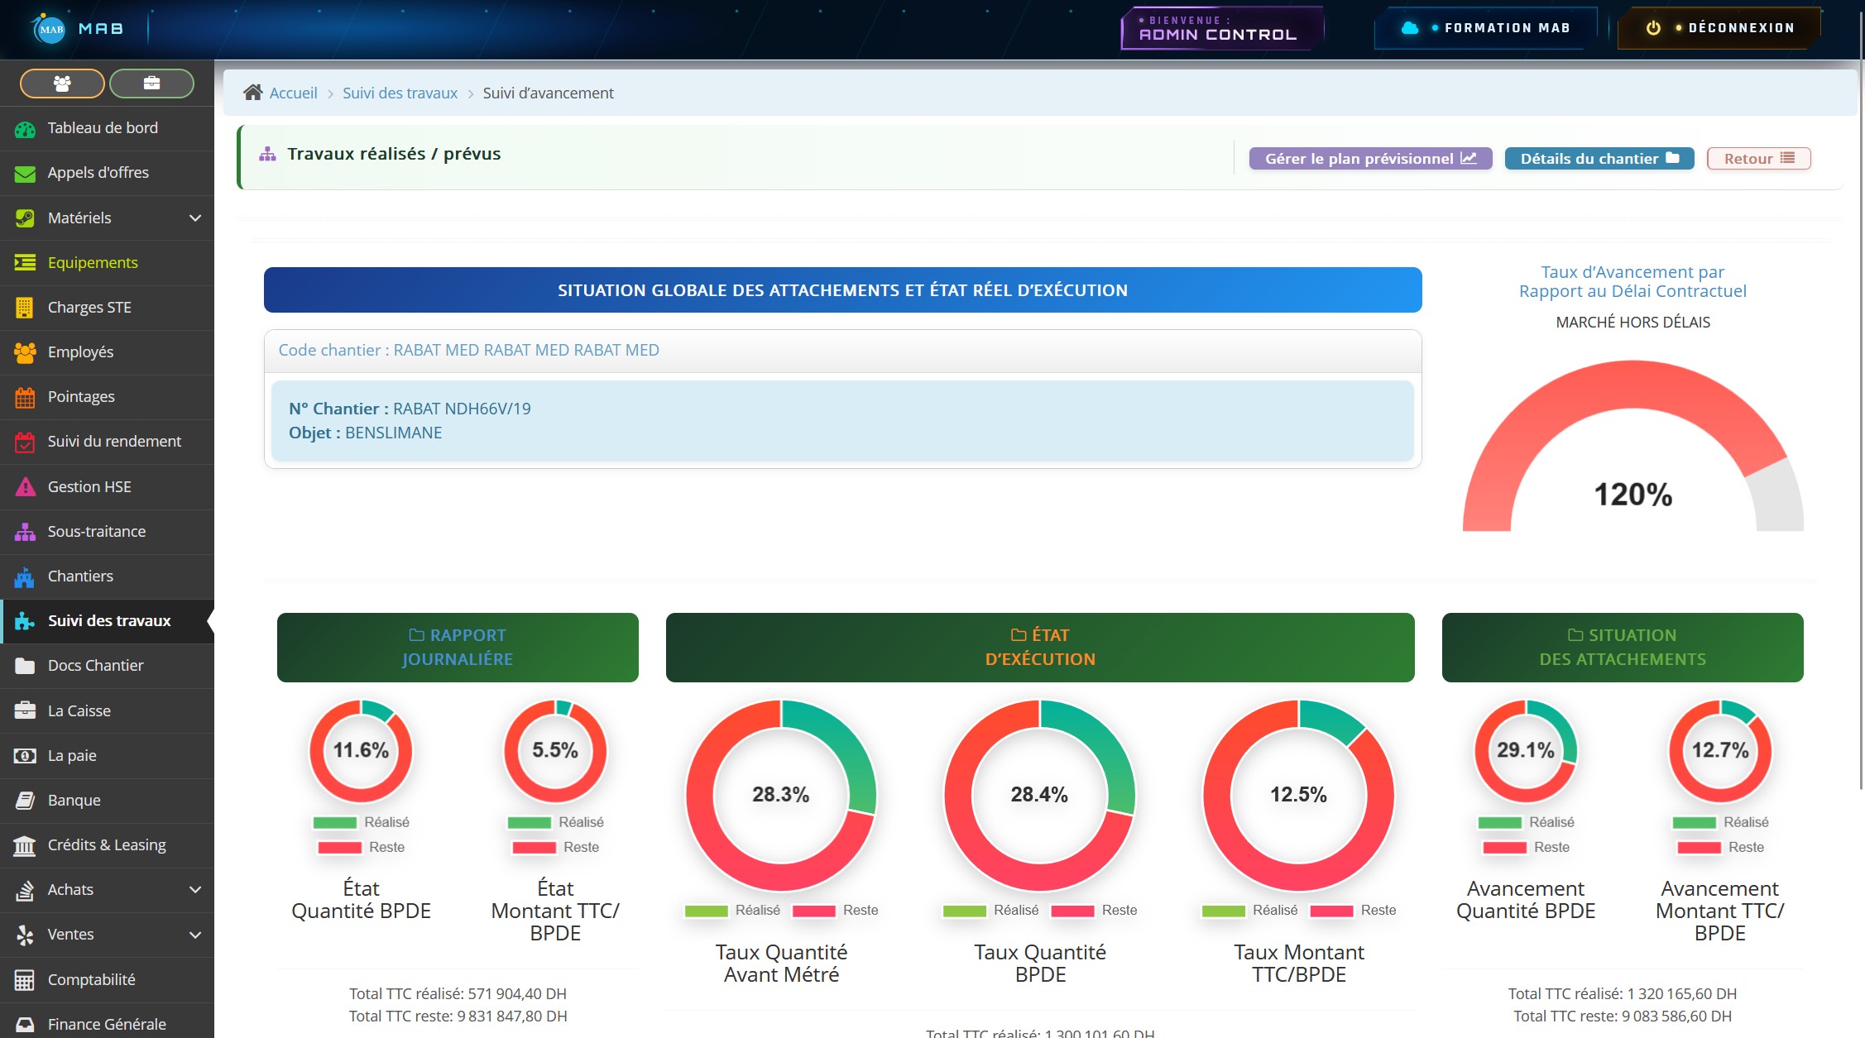
Task: Click the Pointages calendar icon
Action: (25, 397)
